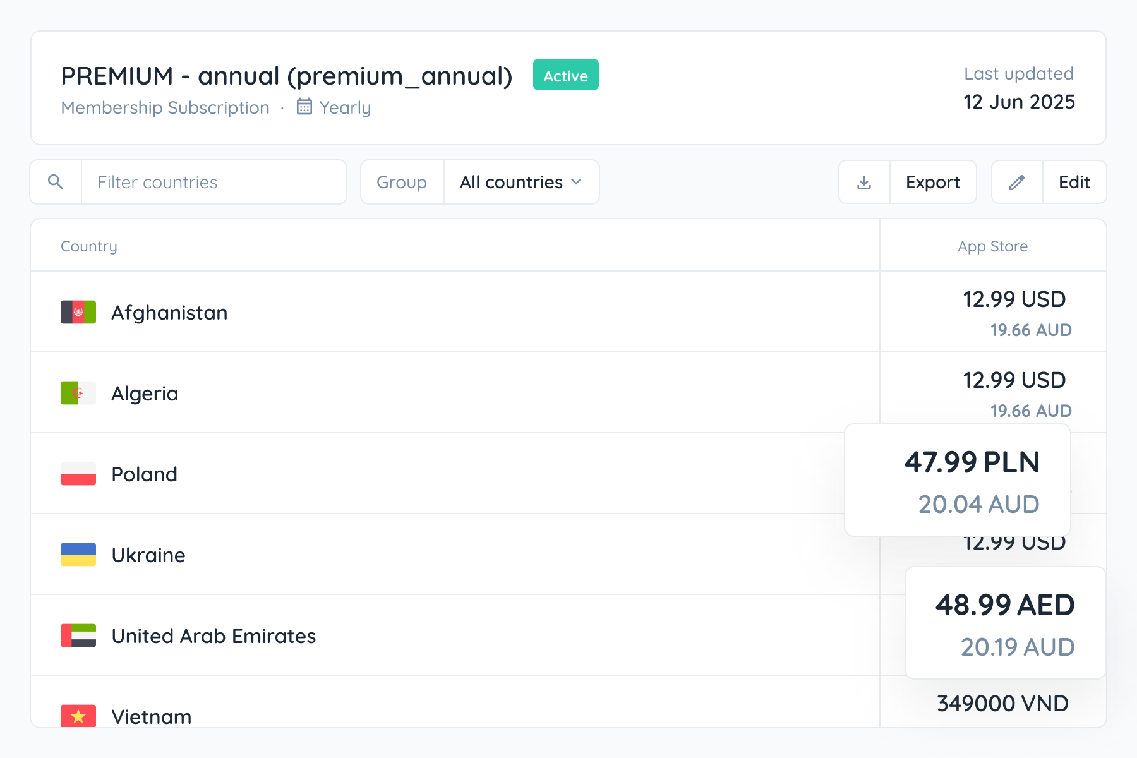Click the pencil edit icon
This screenshot has height=758, width=1137.
coord(1017,182)
